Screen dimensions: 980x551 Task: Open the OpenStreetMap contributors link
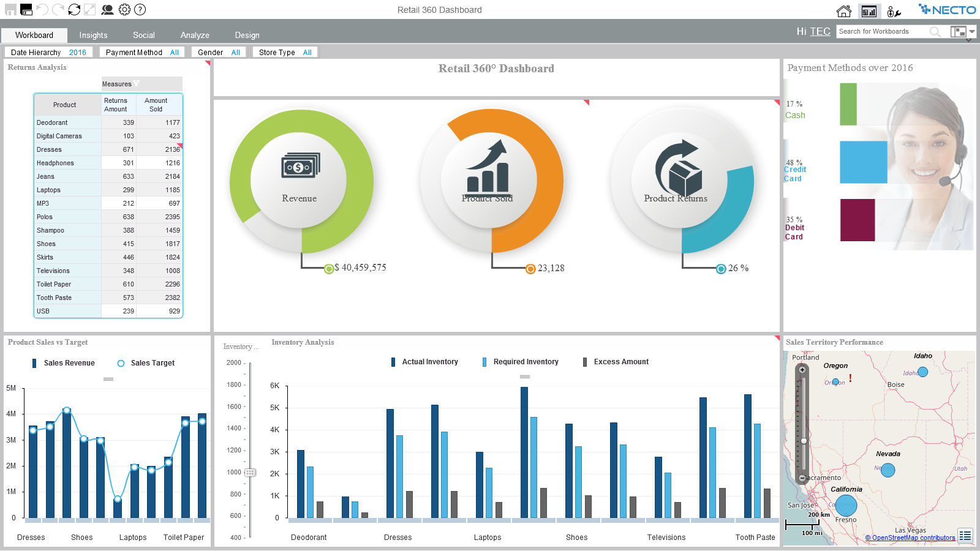point(910,538)
